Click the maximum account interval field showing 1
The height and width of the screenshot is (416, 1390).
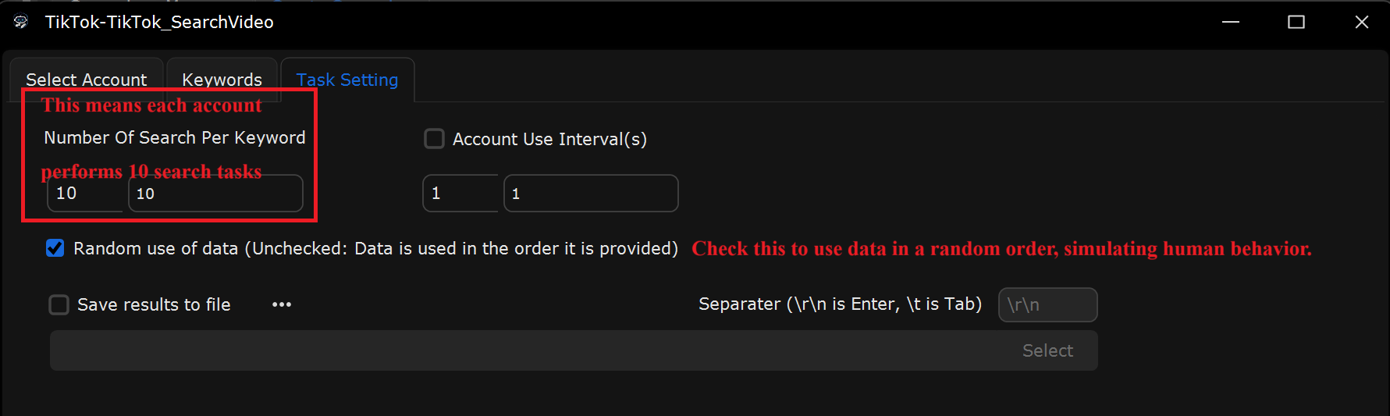[x=591, y=193]
